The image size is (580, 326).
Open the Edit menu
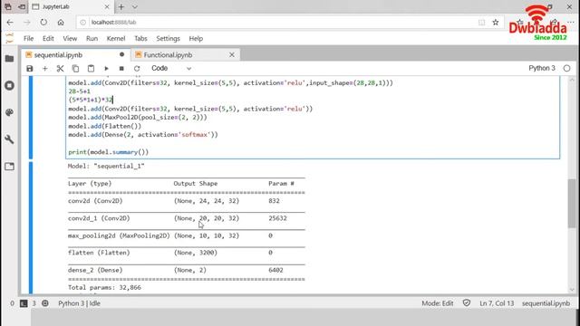pyautogui.click(x=48, y=38)
